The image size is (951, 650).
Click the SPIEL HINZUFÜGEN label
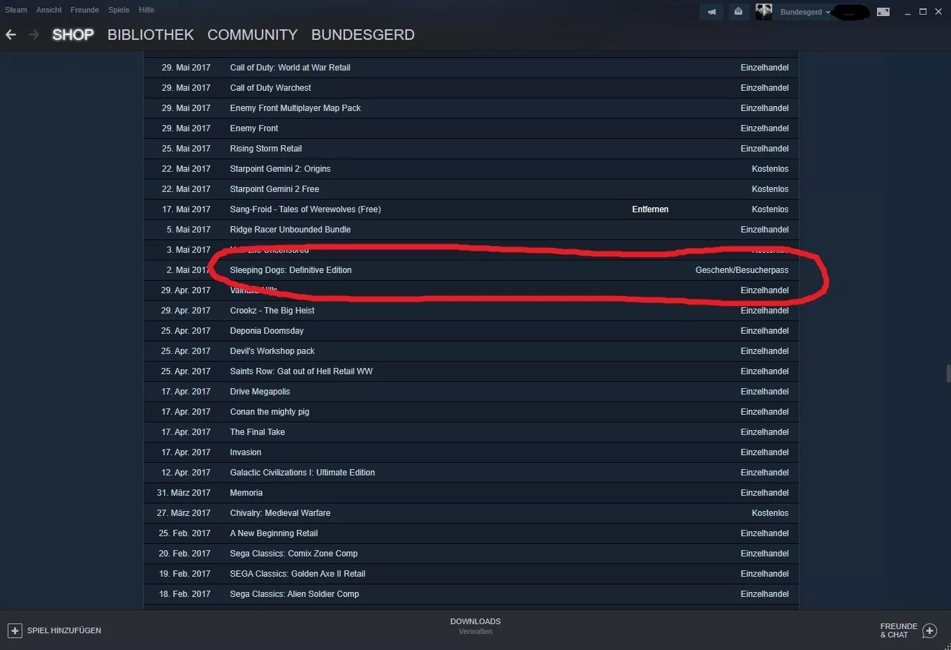click(64, 630)
